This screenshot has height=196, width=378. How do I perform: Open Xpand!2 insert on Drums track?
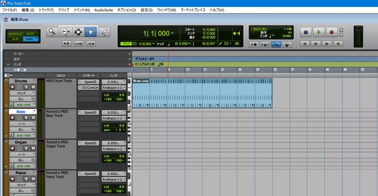coord(89,82)
